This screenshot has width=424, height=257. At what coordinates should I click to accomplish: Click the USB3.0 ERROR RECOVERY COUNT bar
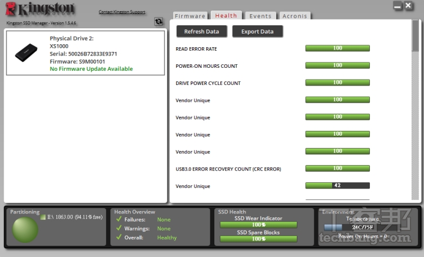coord(337,168)
